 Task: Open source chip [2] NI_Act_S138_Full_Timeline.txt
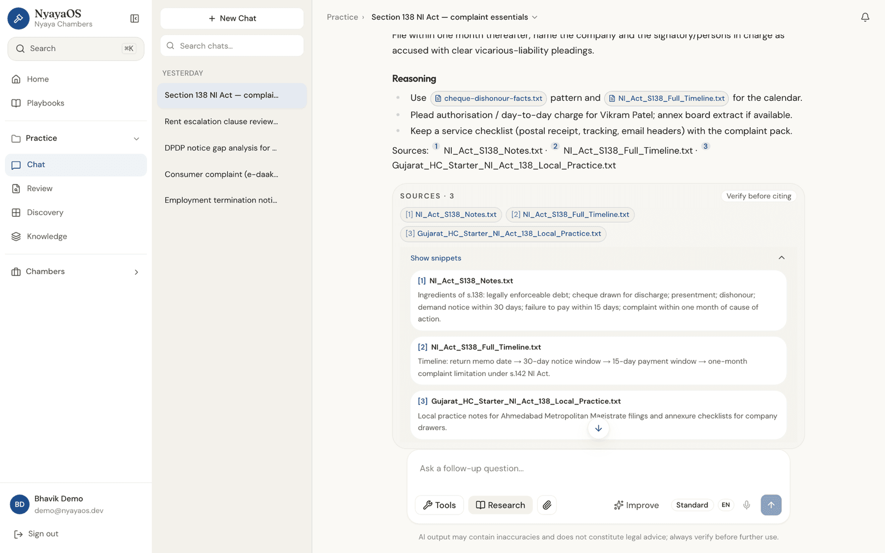click(570, 214)
